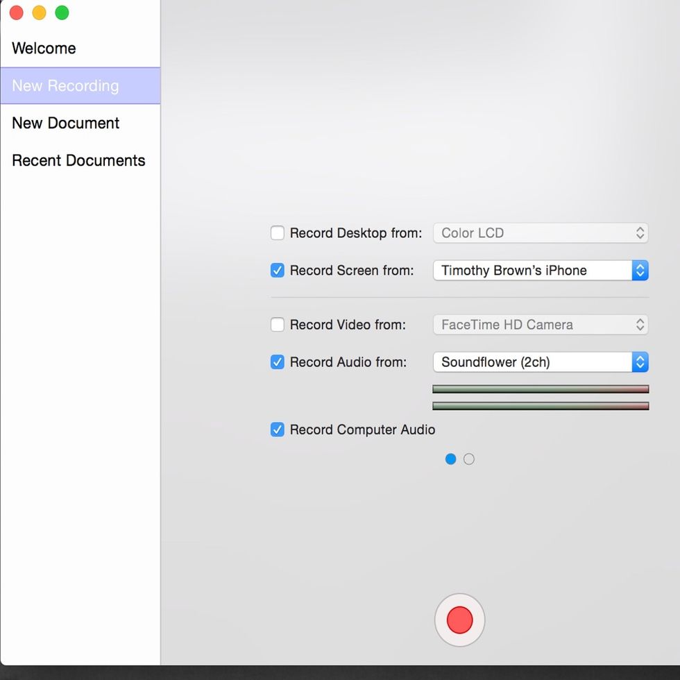
Task: Click the red record button
Action: 459,620
